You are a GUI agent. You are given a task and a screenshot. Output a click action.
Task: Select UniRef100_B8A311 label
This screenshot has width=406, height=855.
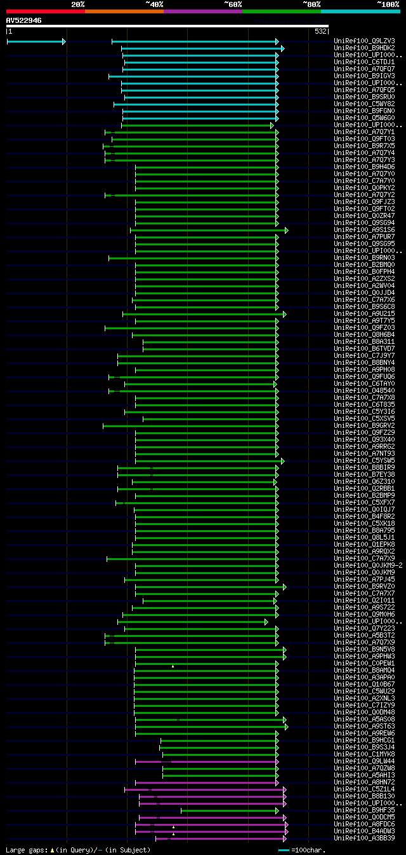tap(364, 342)
